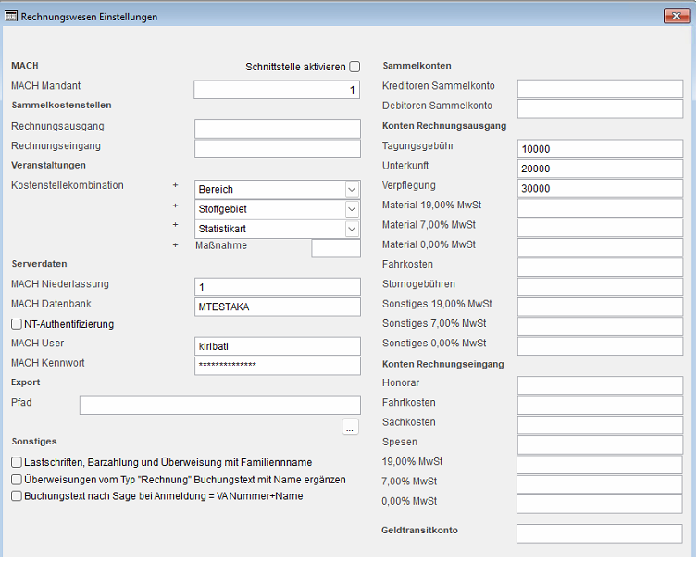Click the browse button with three dots under Pfad

tap(350, 427)
